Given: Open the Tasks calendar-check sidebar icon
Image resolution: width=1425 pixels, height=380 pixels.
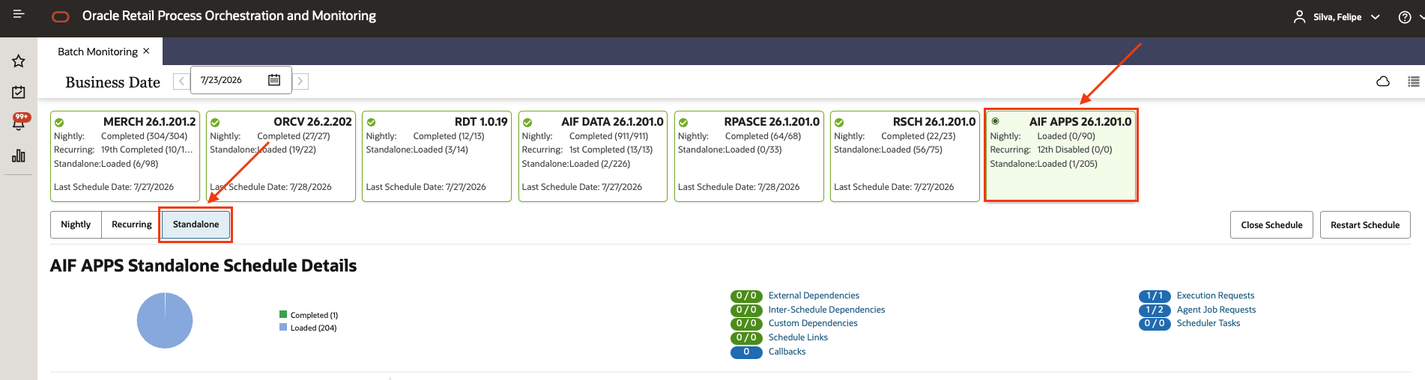Looking at the screenshot, I should point(19,92).
